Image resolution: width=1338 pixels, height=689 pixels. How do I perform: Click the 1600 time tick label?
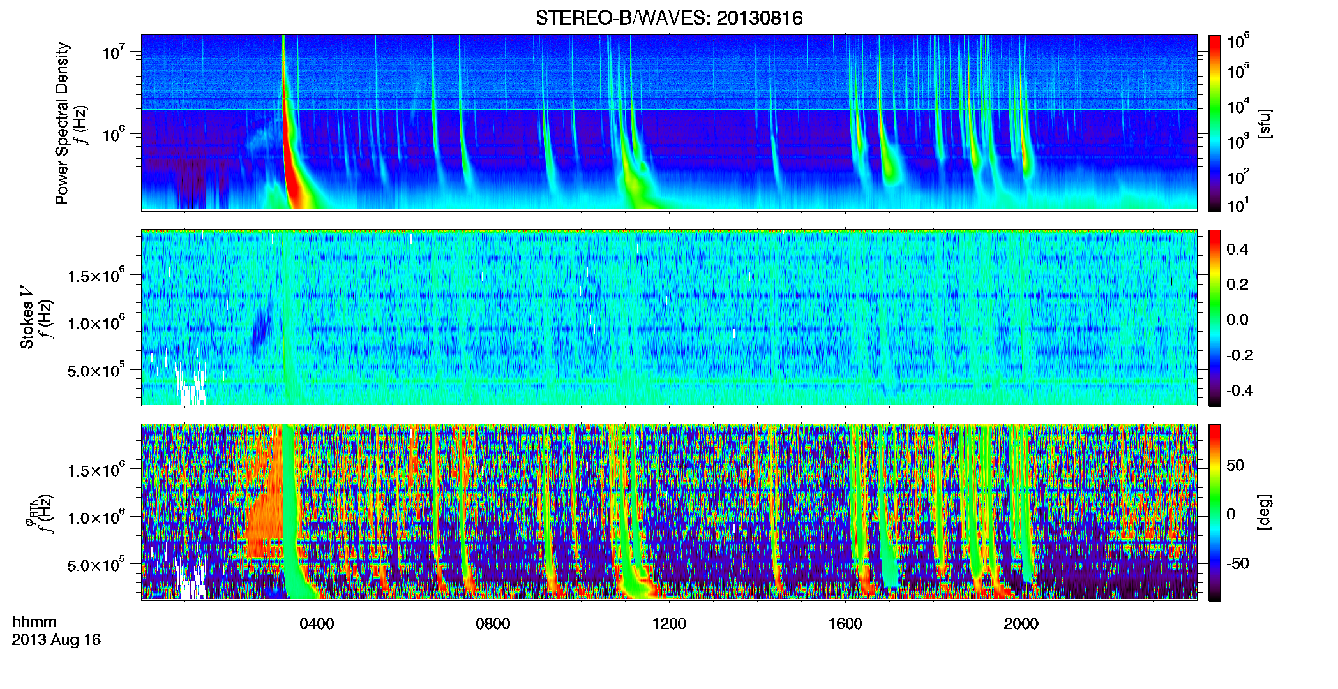pyautogui.click(x=845, y=624)
